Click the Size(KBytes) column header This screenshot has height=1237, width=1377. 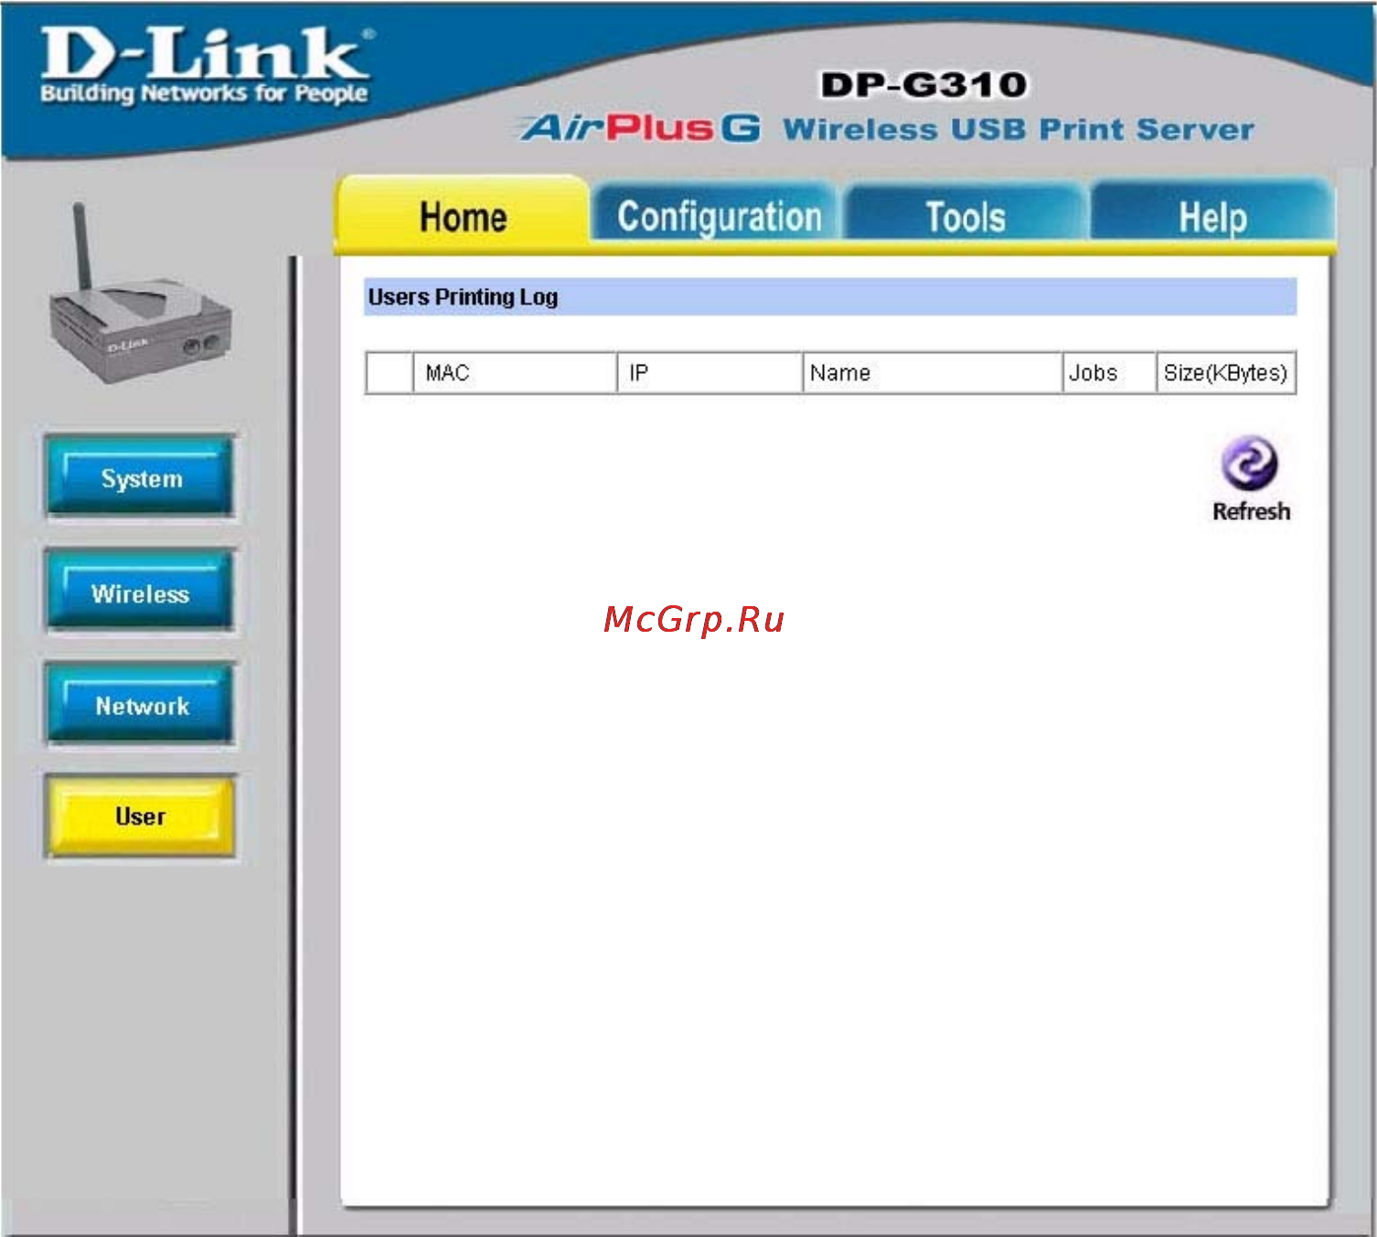coord(1225,373)
